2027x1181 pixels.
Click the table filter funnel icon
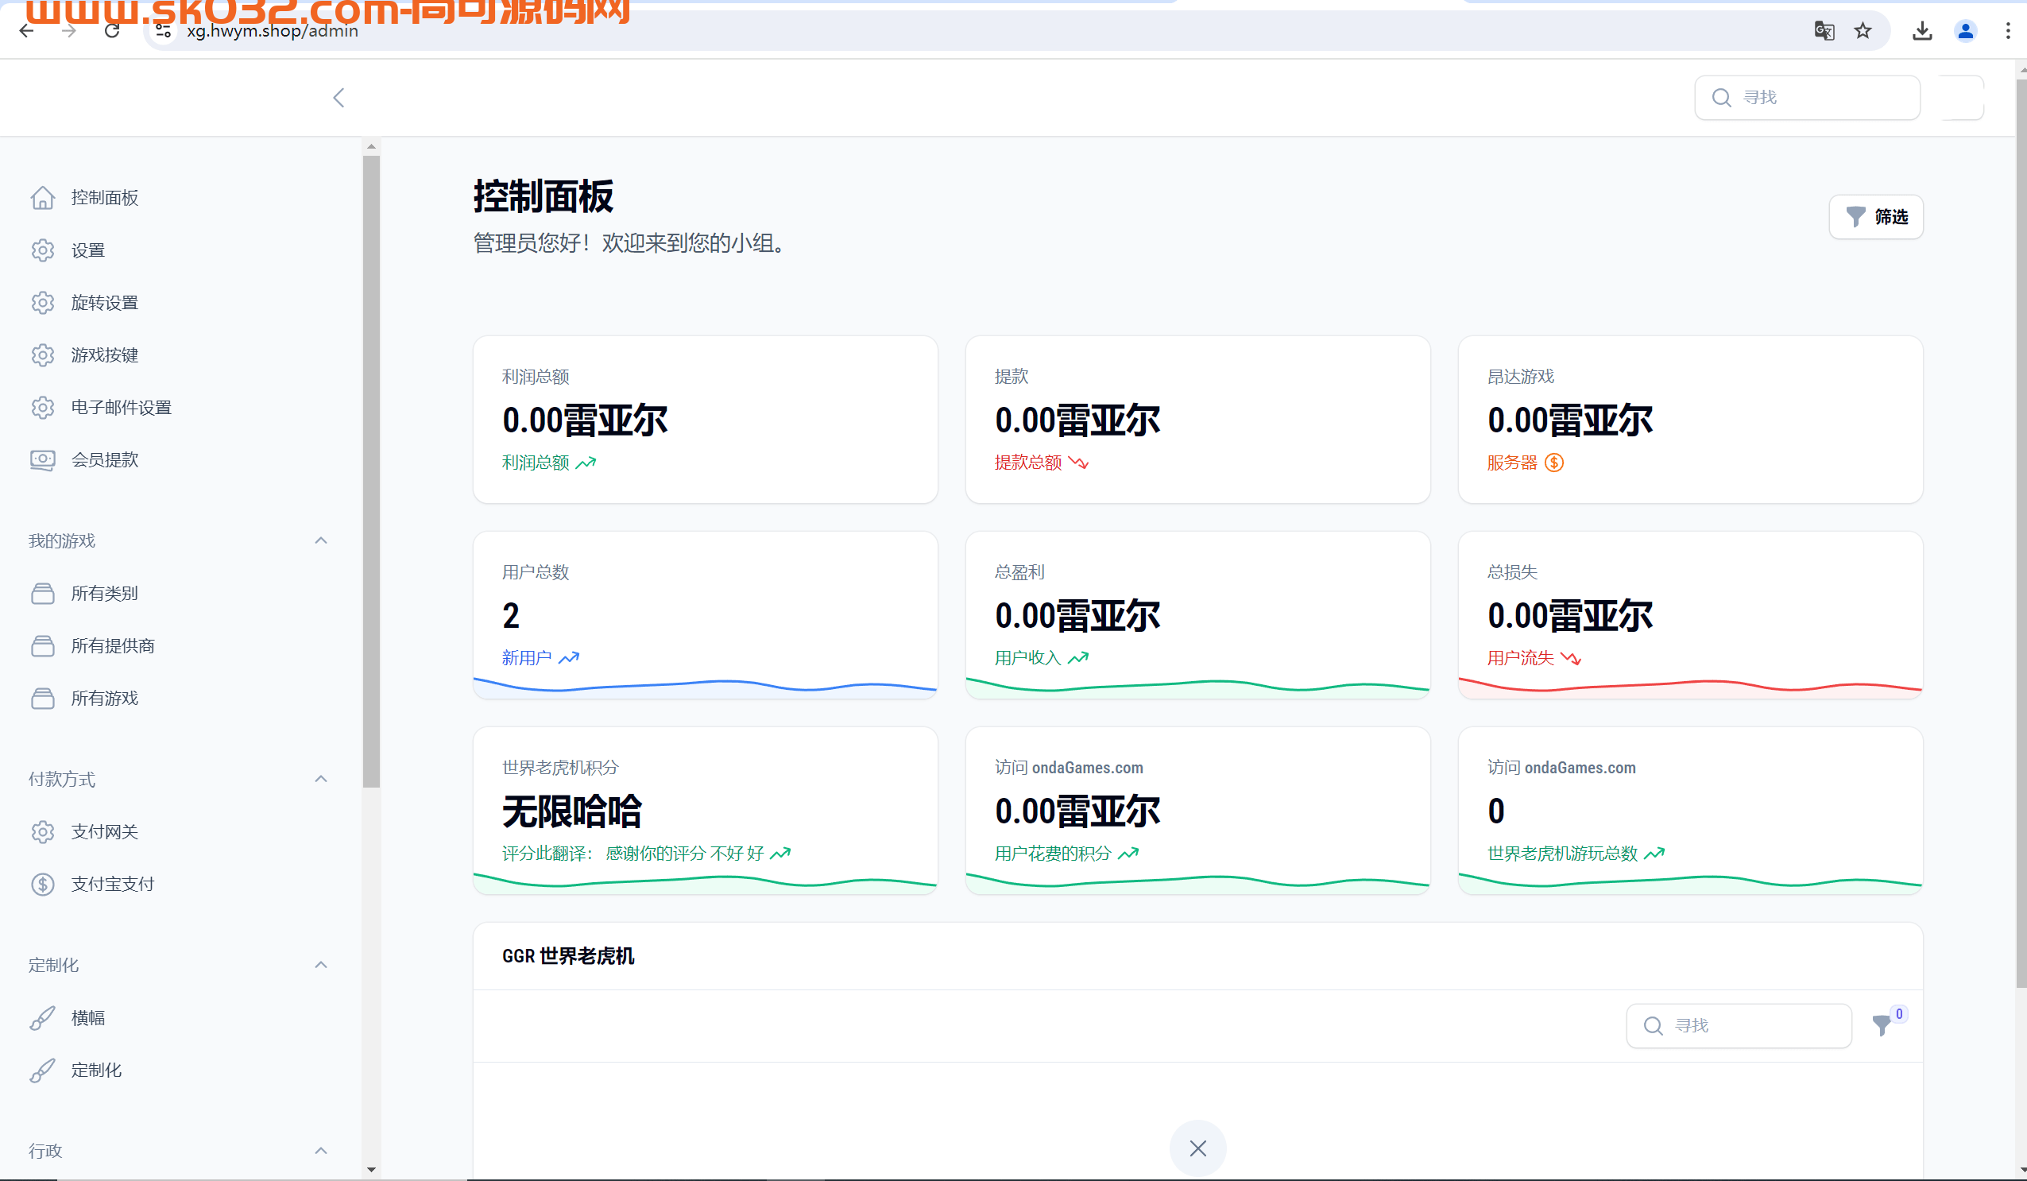click(1882, 1025)
